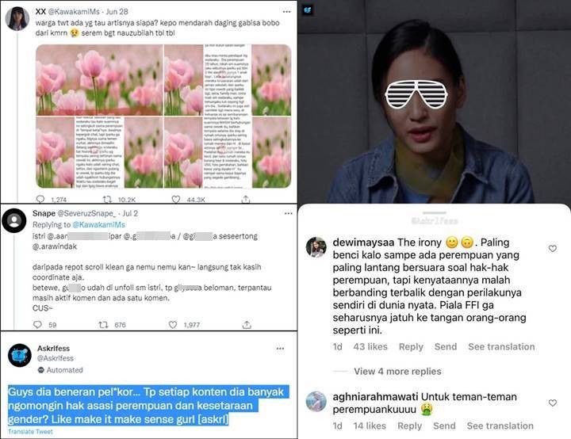Expand View 4 more replies
Viewport: 571px width, 439px height.
397,372
